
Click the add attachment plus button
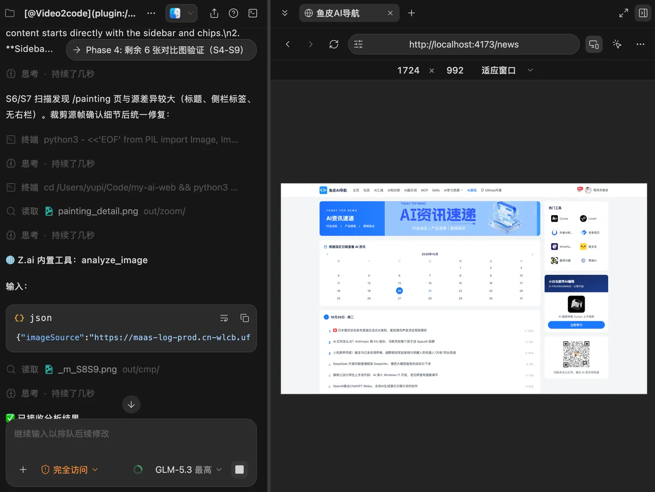coord(23,470)
